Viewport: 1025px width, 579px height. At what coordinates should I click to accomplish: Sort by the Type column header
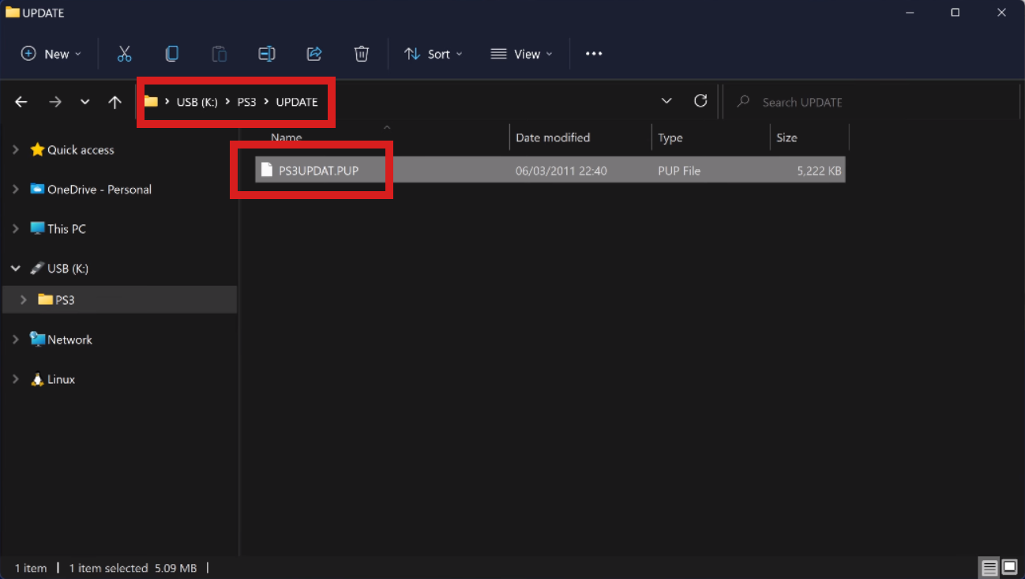(x=670, y=137)
